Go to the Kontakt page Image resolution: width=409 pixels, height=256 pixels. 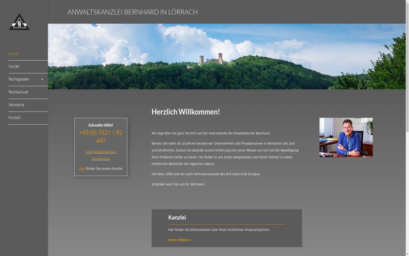click(x=14, y=117)
